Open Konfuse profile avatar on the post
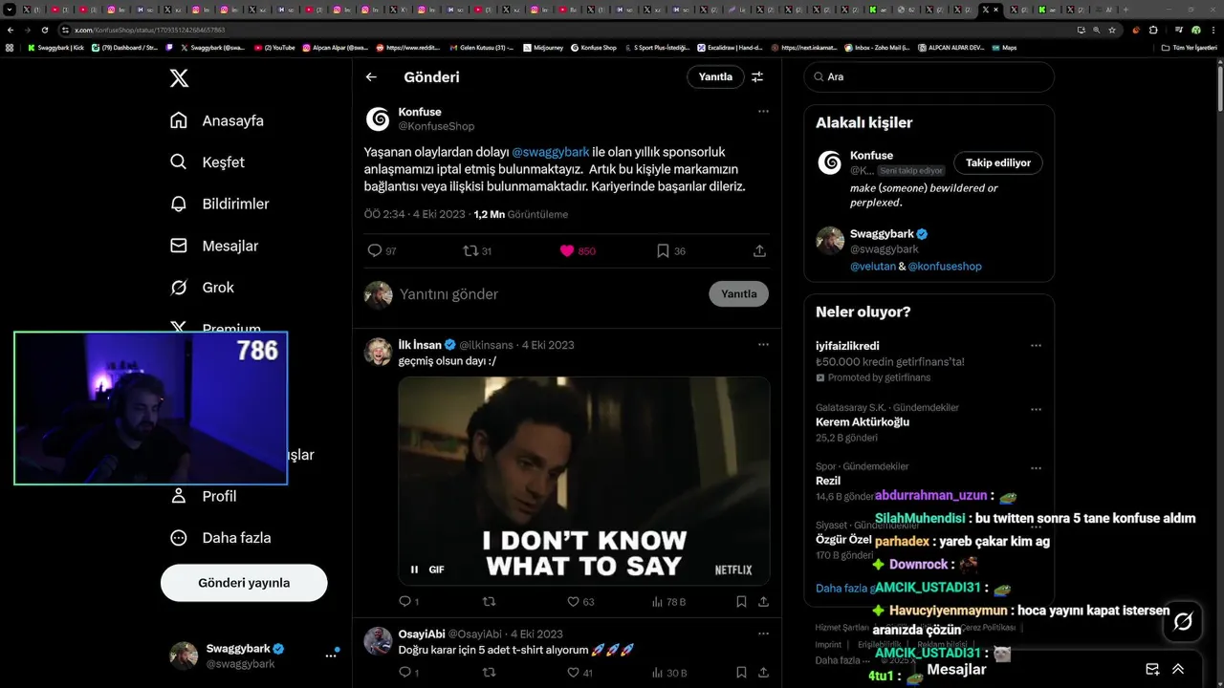This screenshot has height=688, width=1224. (378, 118)
